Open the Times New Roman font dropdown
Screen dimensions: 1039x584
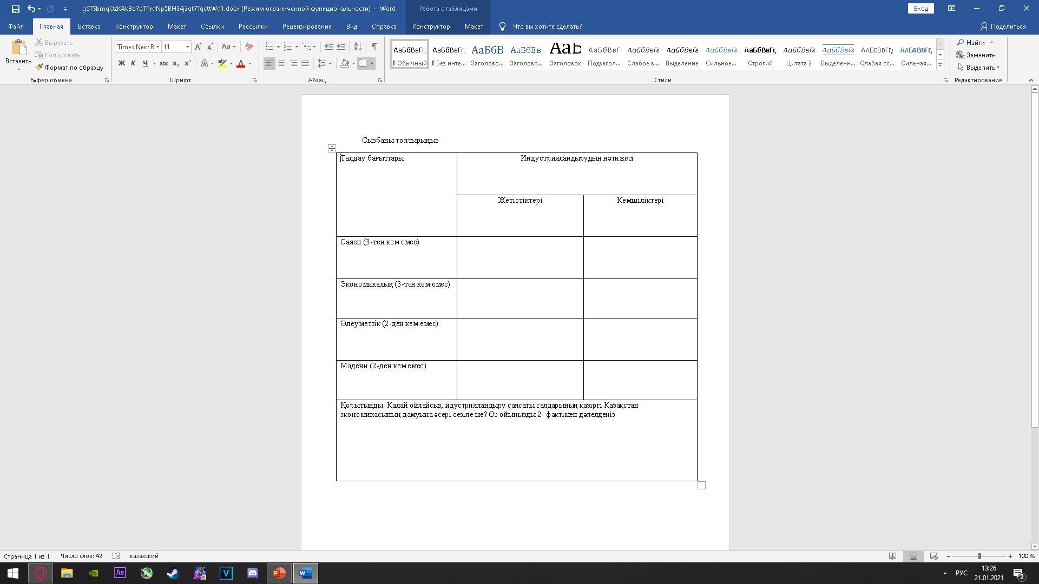click(157, 47)
